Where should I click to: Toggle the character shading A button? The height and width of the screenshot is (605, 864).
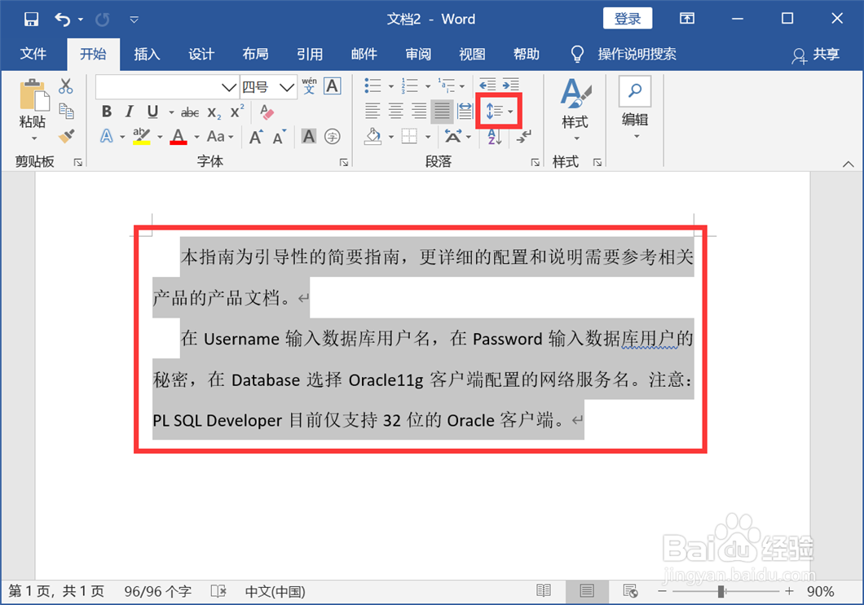pyautogui.click(x=309, y=136)
